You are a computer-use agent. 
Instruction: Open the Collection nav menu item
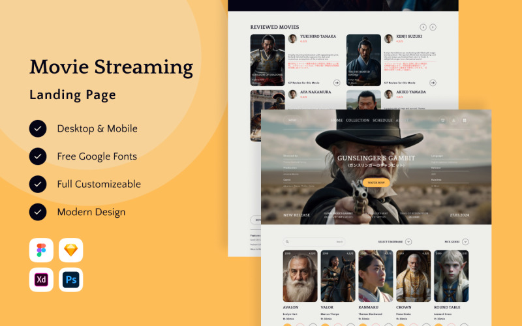[358, 121]
